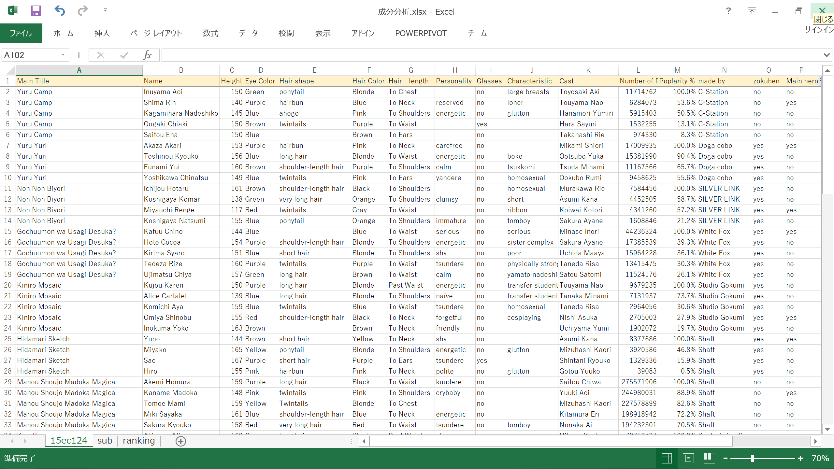
Task: Click the cancel entry X icon
Action: coord(101,55)
